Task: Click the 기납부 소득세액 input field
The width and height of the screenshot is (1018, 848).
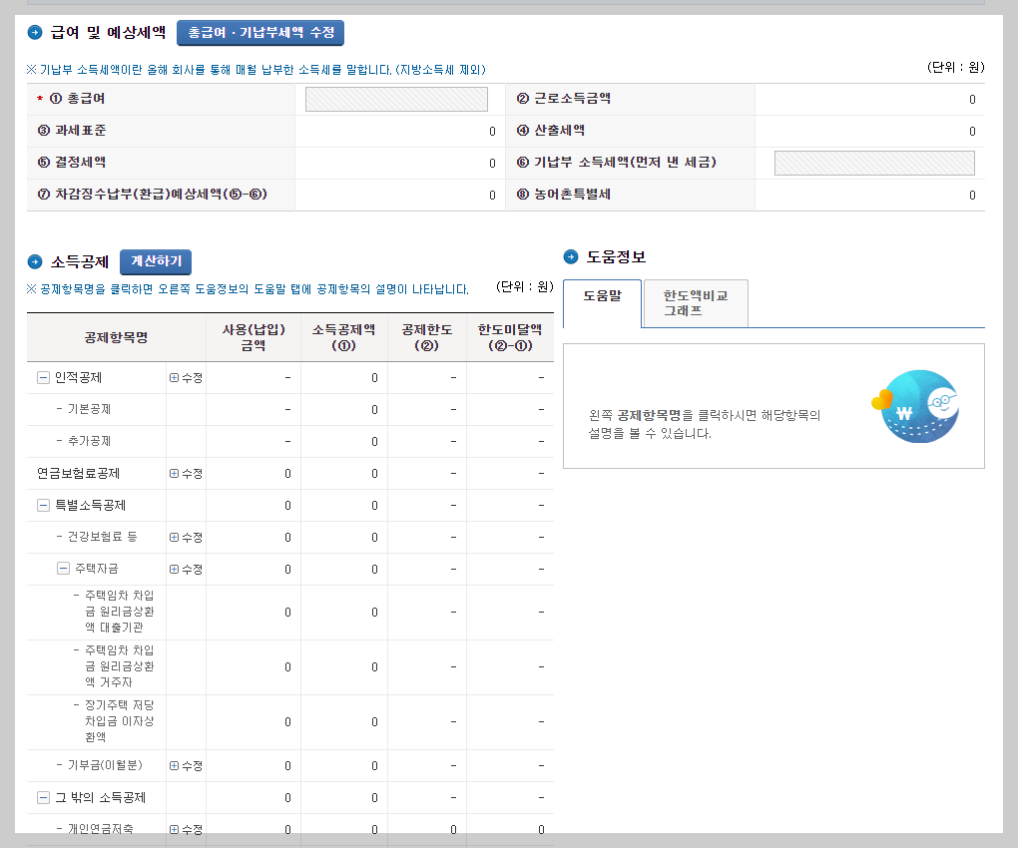Action: click(873, 163)
